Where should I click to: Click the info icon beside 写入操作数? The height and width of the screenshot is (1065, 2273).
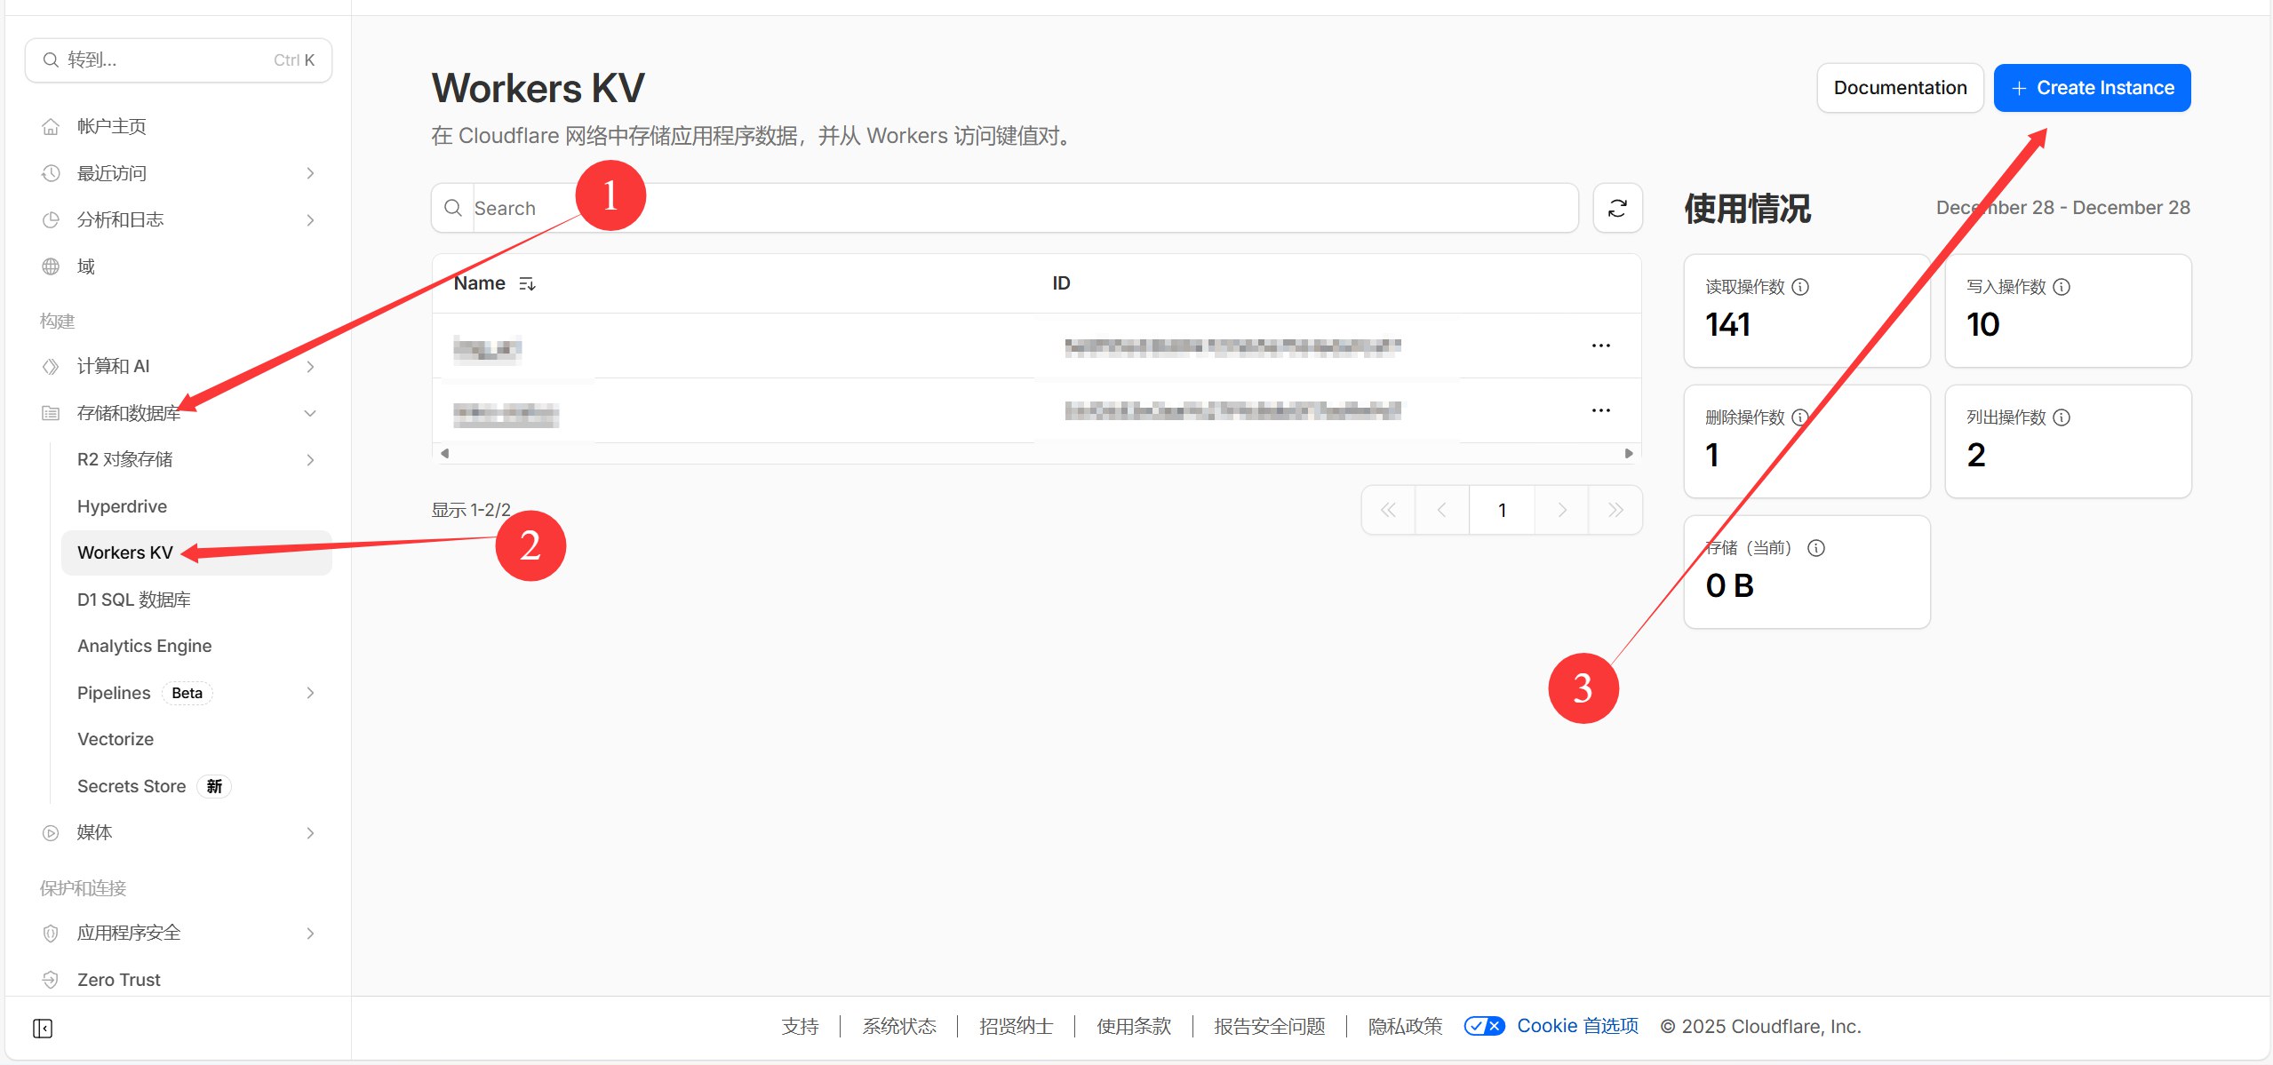click(2062, 287)
